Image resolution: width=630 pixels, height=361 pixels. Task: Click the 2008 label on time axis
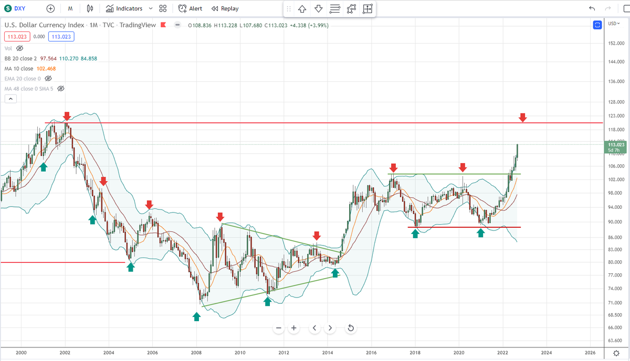pyautogui.click(x=196, y=353)
